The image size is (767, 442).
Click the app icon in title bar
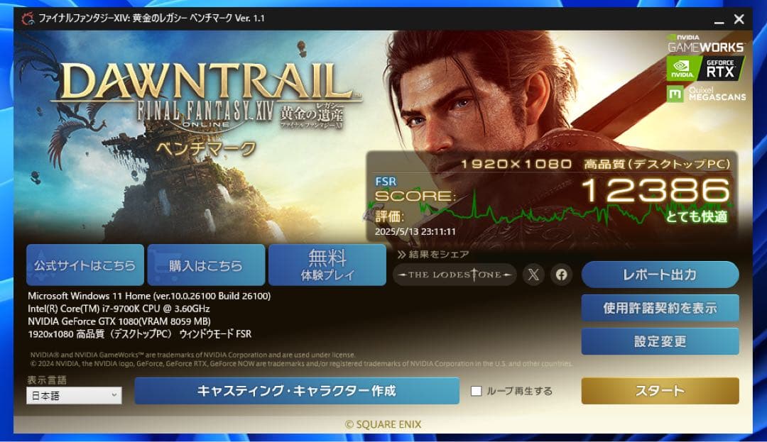coord(28,18)
